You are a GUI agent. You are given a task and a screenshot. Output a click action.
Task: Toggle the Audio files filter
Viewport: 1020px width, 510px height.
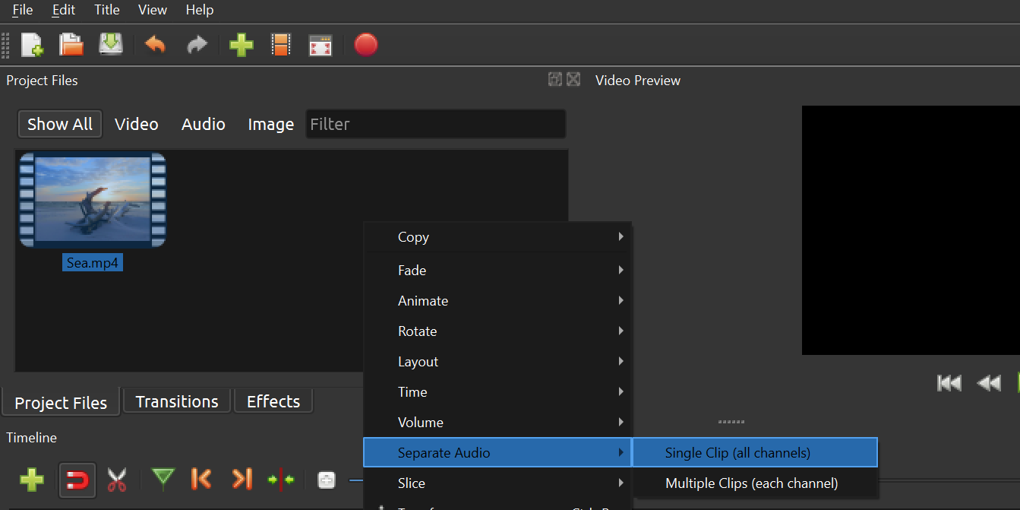pyautogui.click(x=203, y=125)
